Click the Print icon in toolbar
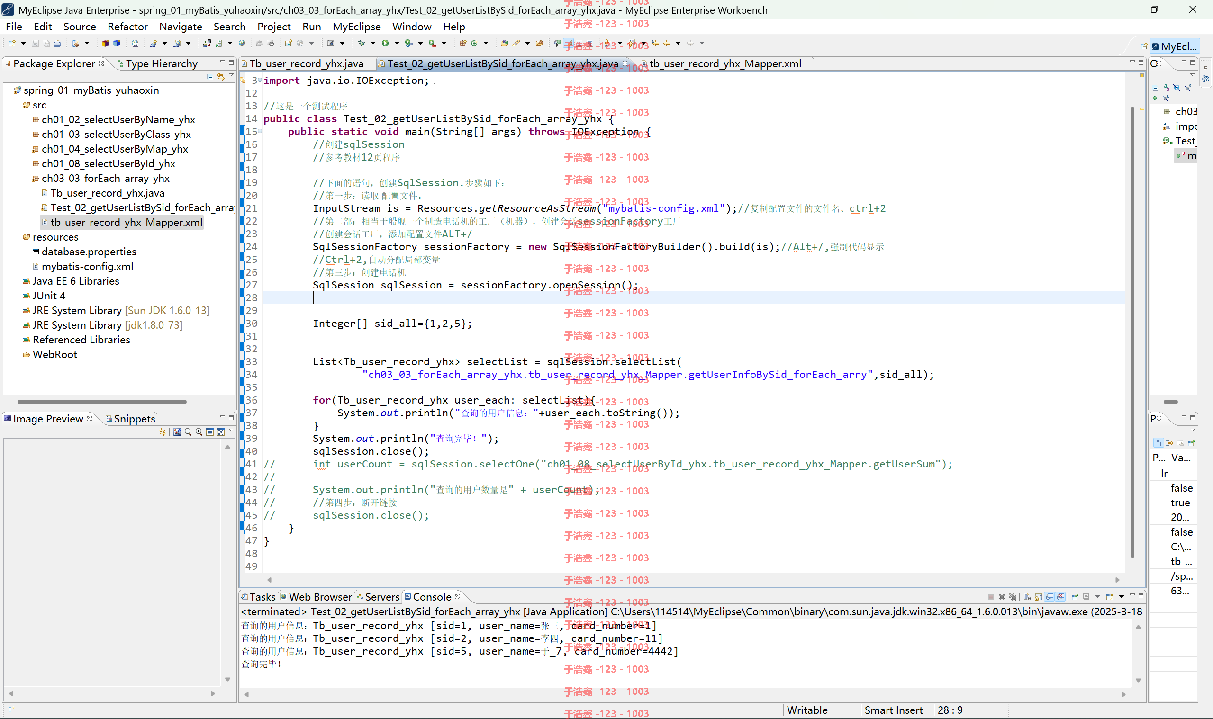The image size is (1213, 719). (x=57, y=43)
